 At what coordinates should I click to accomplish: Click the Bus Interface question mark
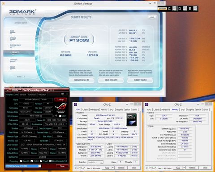click(x=66, y=124)
